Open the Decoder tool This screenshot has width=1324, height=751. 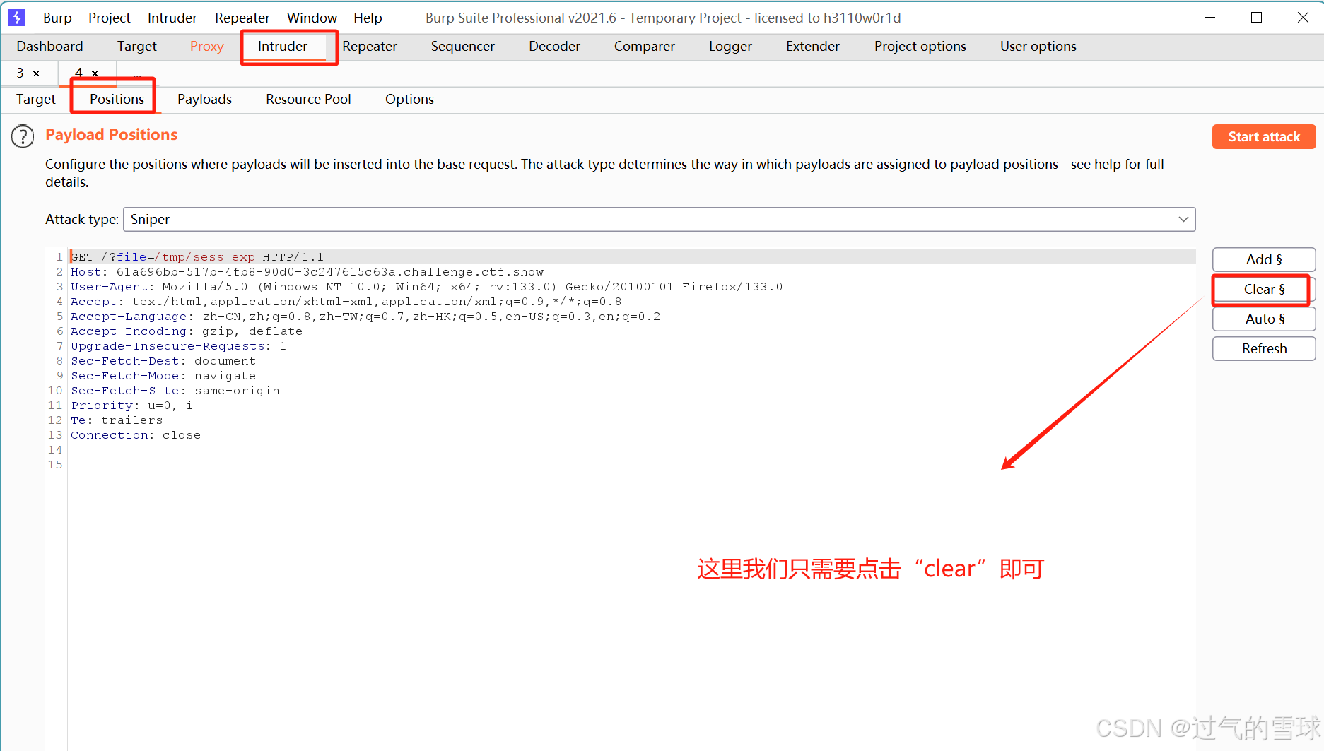[x=553, y=47]
